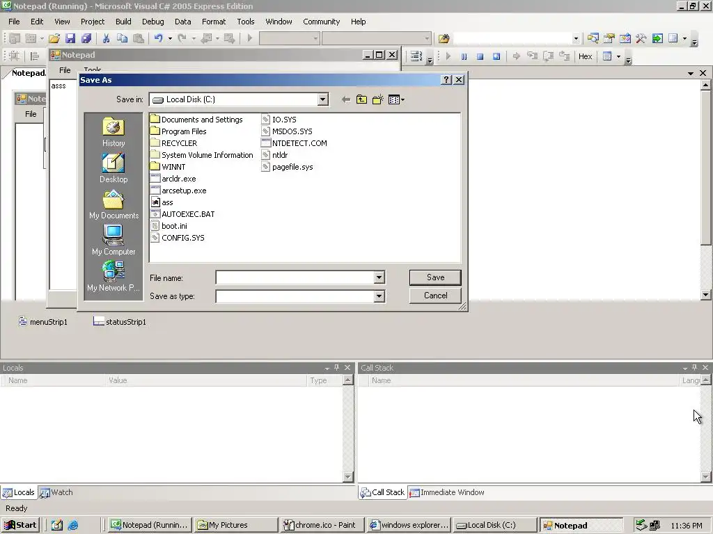This screenshot has height=534, width=713.
Task: Open File menu in running Notepad window
Action: point(65,70)
